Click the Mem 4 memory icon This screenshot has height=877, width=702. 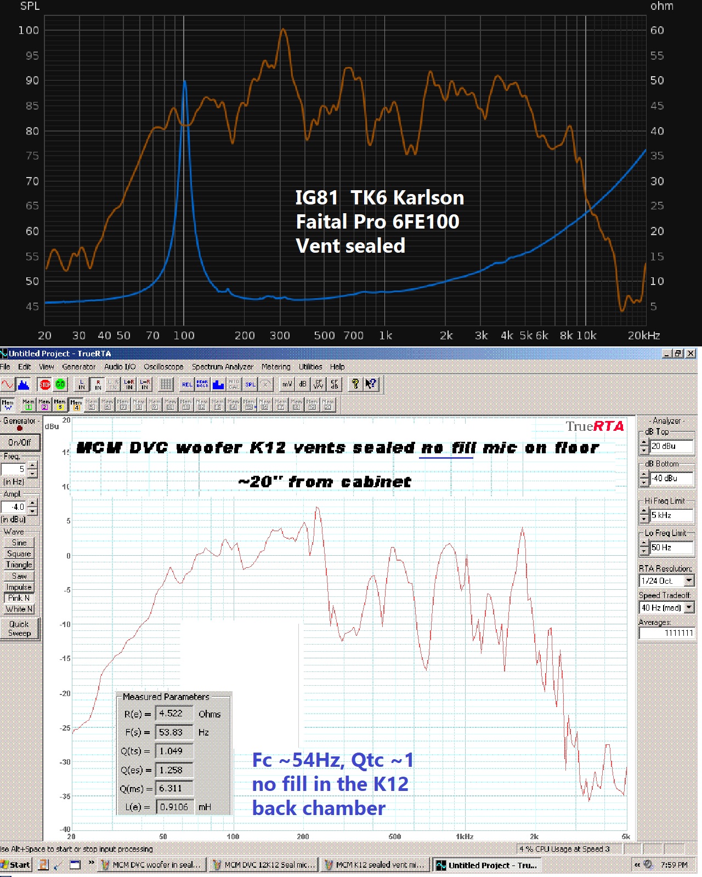click(76, 405)
